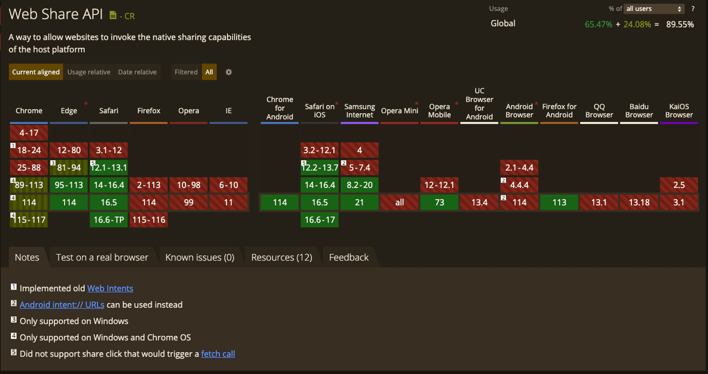Select Opera Mini all cell
This screenshot has width=708, height=374.
click(400, 202)
